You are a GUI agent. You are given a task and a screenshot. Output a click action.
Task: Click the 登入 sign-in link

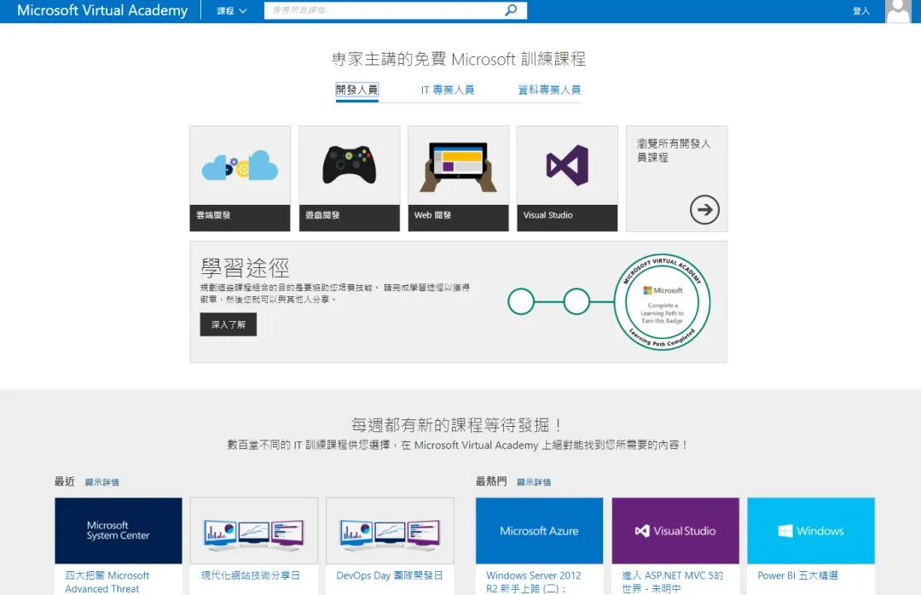860,11
